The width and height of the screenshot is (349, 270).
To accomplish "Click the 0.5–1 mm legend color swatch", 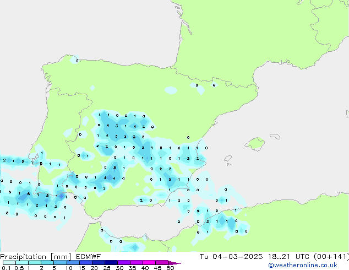I will point(22,263).
